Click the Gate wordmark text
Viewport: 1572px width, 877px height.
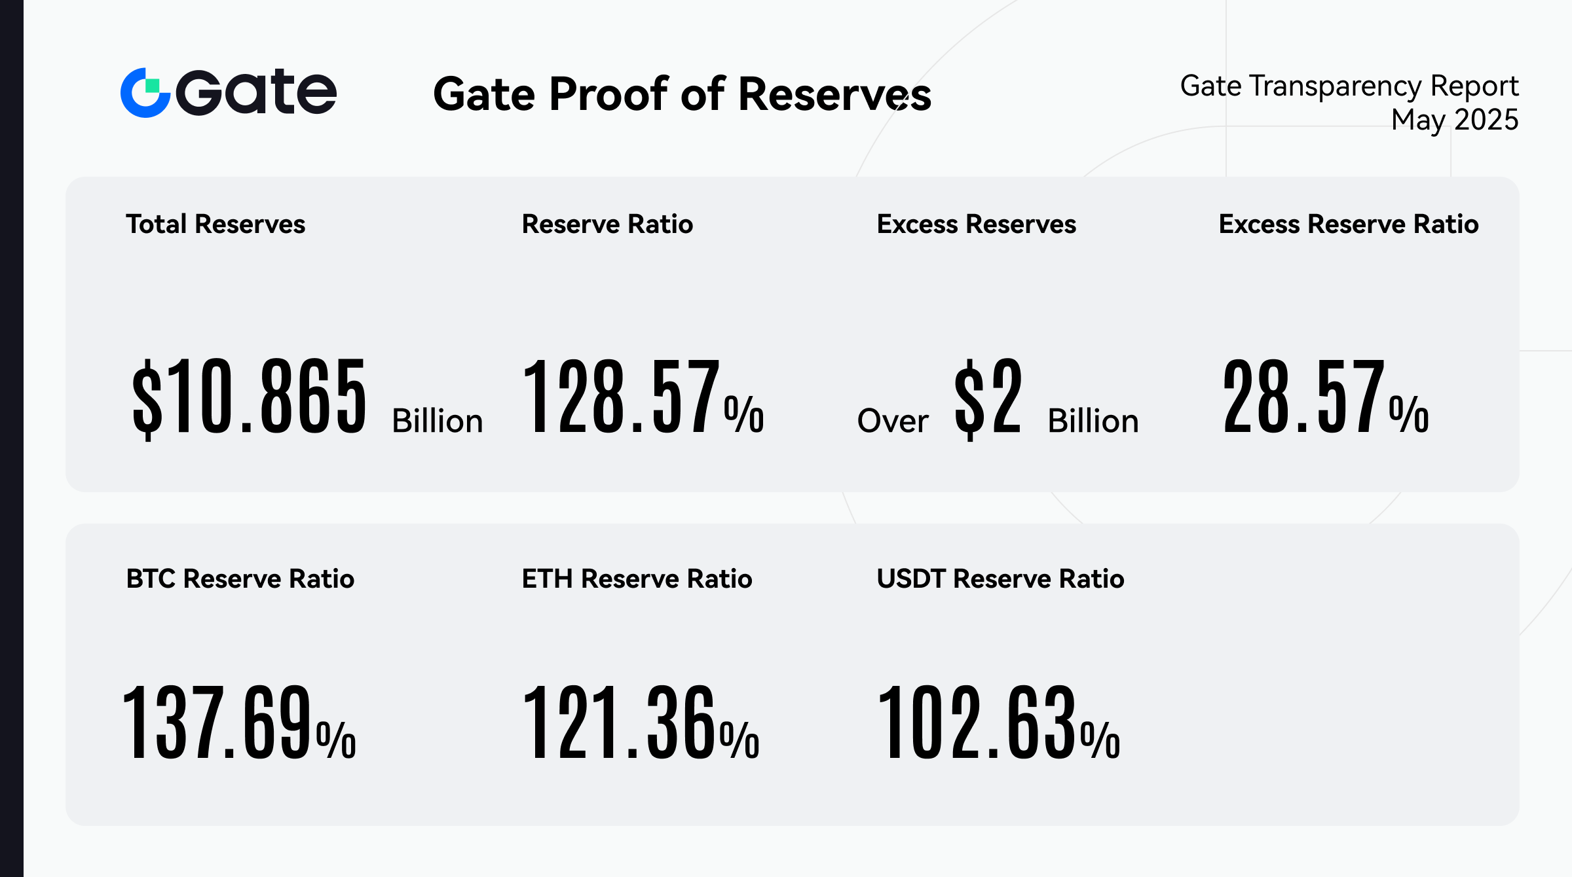(x=256, y=93)
